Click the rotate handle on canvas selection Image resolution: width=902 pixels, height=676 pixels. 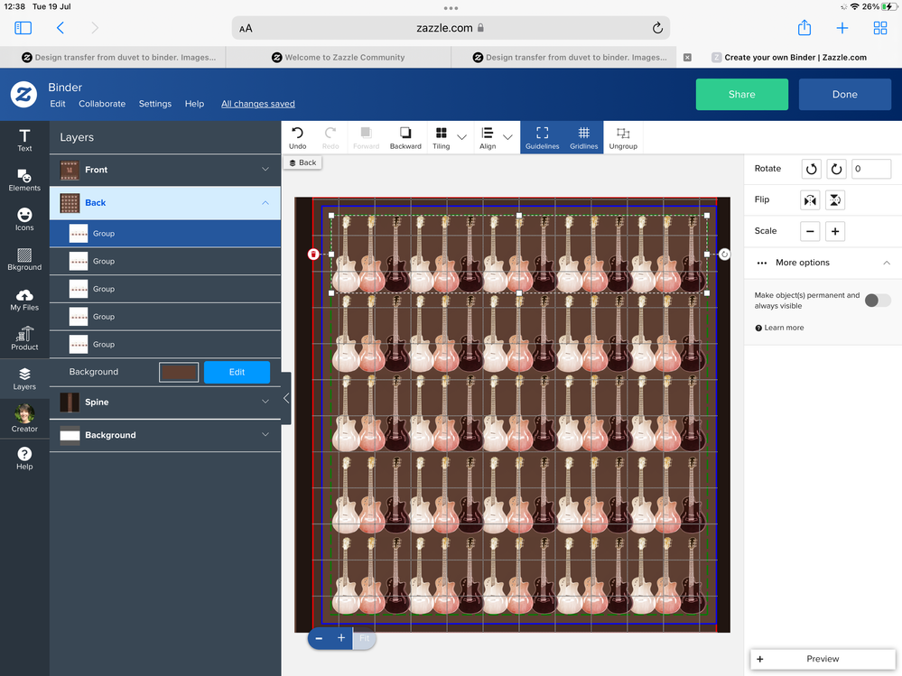pyautogui.click(x=724, y=255)
